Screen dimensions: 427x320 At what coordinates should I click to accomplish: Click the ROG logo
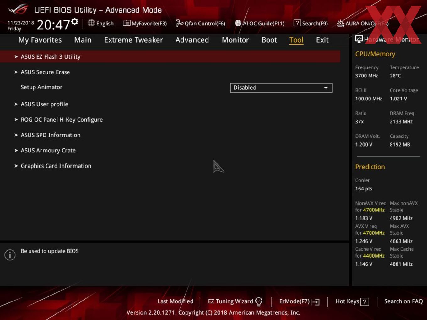(x=18, y=9)
